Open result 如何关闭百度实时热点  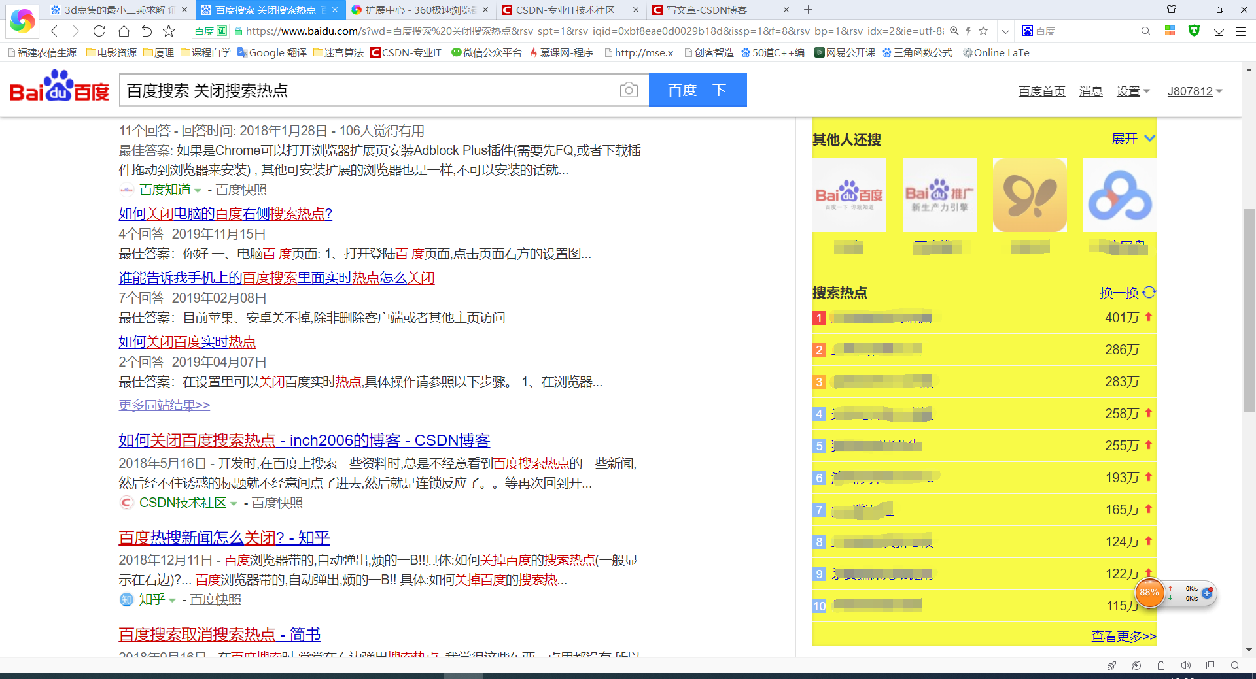click(x=187, y=342)
